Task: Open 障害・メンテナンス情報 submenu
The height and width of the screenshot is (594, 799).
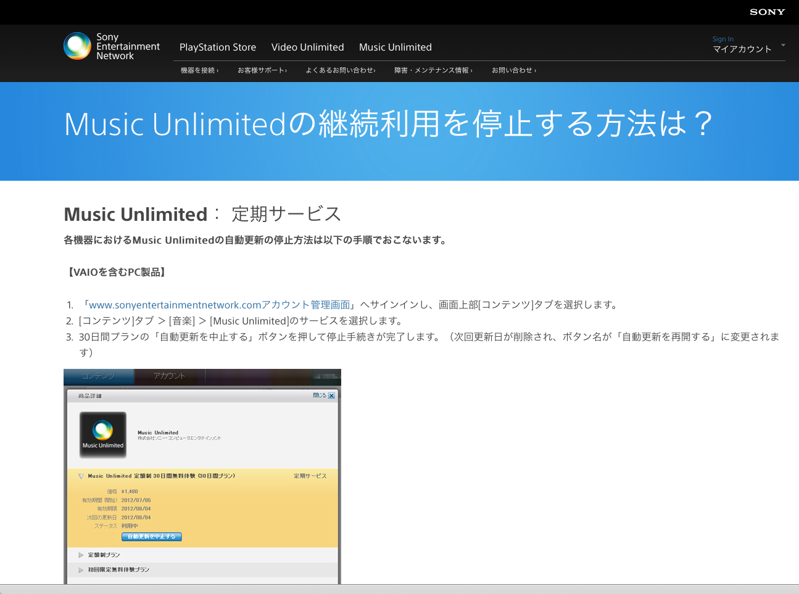Action: tap(434, 70)
